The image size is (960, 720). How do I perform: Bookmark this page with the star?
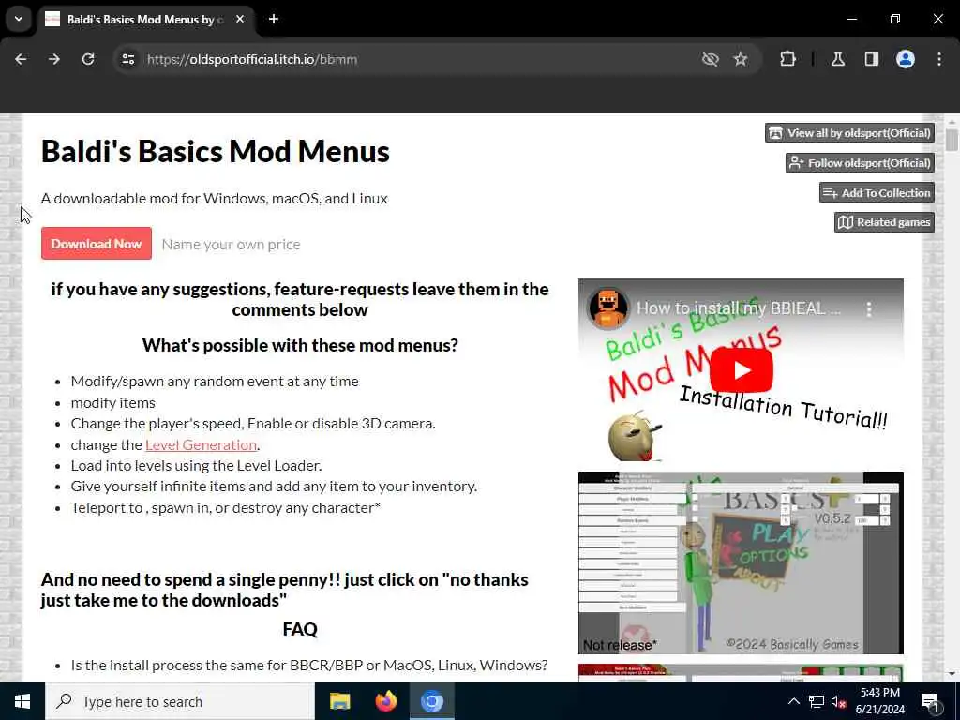pos(741,59)
